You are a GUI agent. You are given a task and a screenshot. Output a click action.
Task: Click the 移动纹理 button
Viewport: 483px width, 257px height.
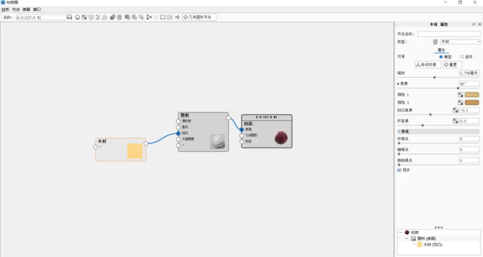[427, 65]
